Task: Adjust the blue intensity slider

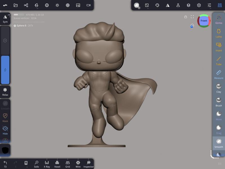Action: coord(5,70)
